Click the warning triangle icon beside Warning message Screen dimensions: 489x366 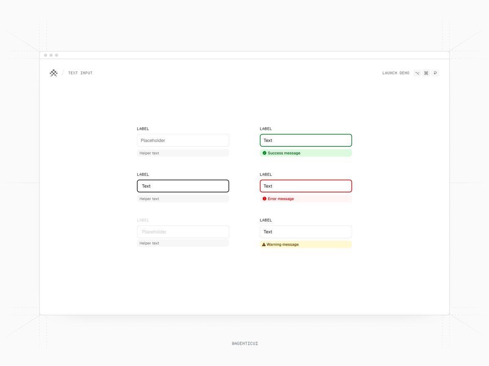pyautogui.click(x=264, y=244)
